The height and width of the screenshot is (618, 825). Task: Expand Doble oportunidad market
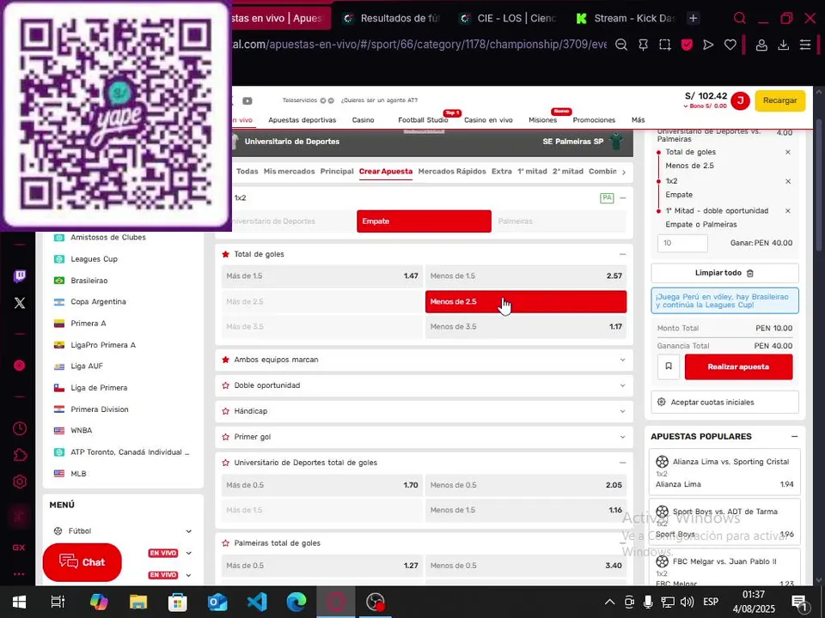(x=622, y=385)
